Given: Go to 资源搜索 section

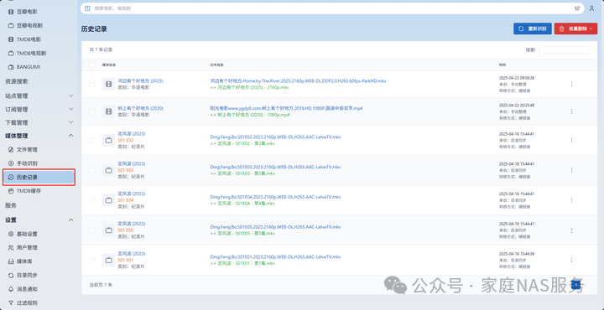Looking at the screenshot, I should pos(16,81).
